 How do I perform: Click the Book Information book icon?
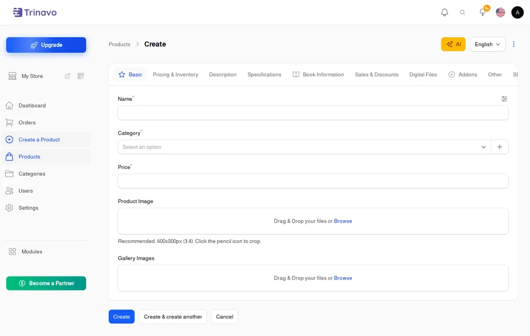tap(296, 74)
